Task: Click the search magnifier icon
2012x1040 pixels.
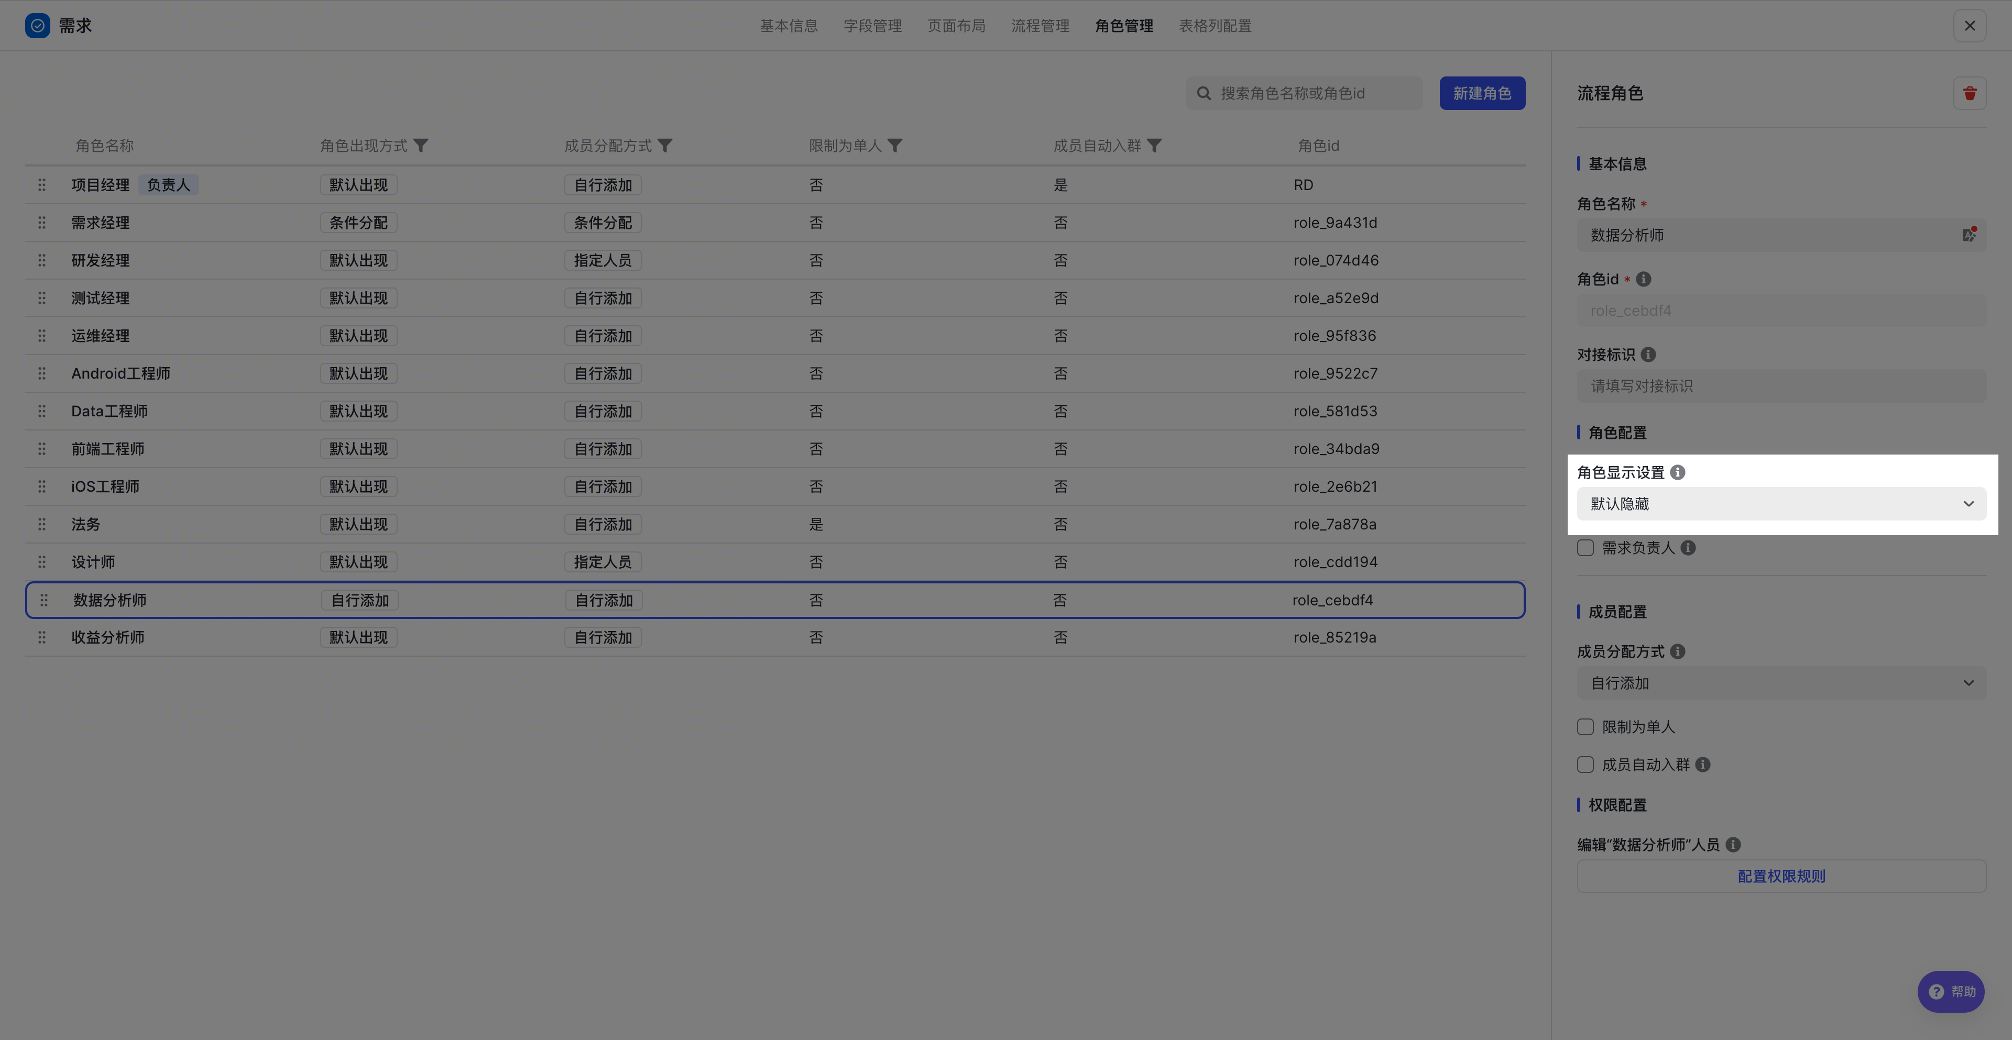Action: point(1204,94)
